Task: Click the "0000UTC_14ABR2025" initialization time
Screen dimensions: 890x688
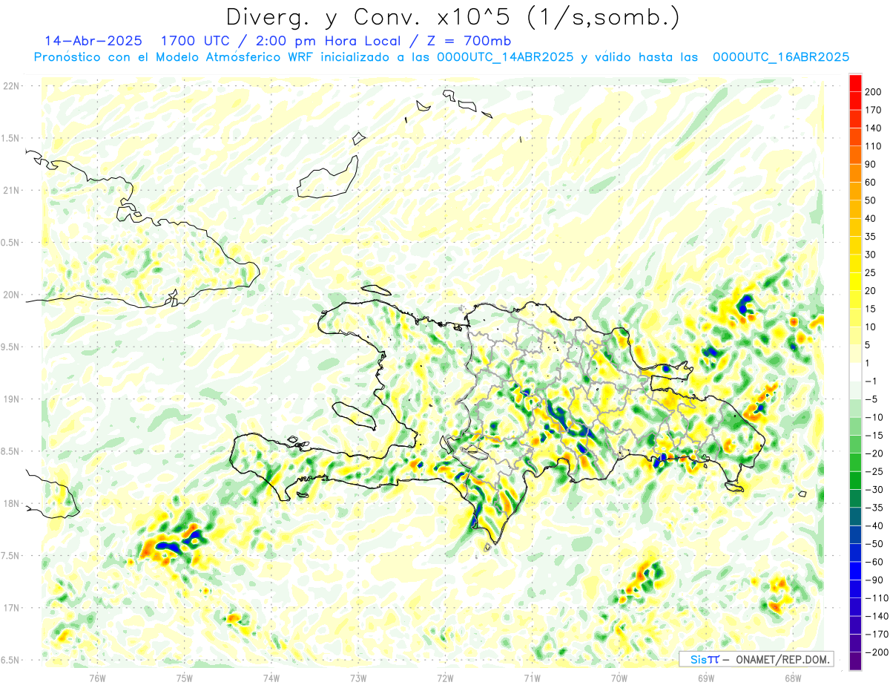Action: tap(505, 57)
